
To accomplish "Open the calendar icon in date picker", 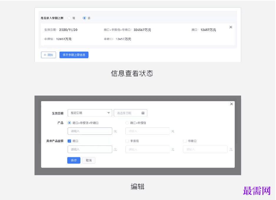I will pos(143,113).
